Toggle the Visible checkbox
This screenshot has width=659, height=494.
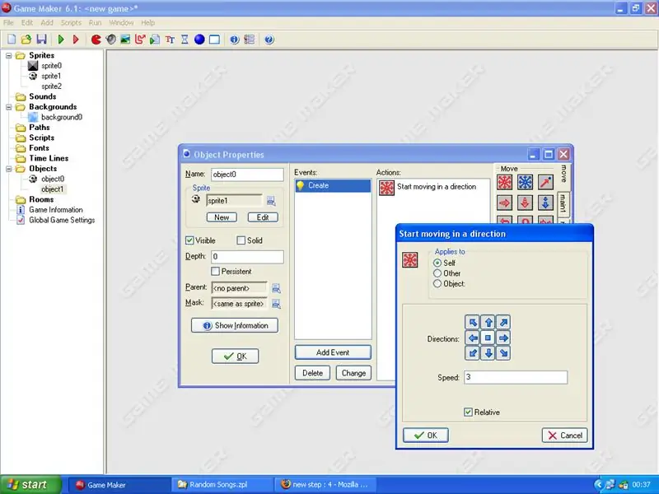[189, 240]
